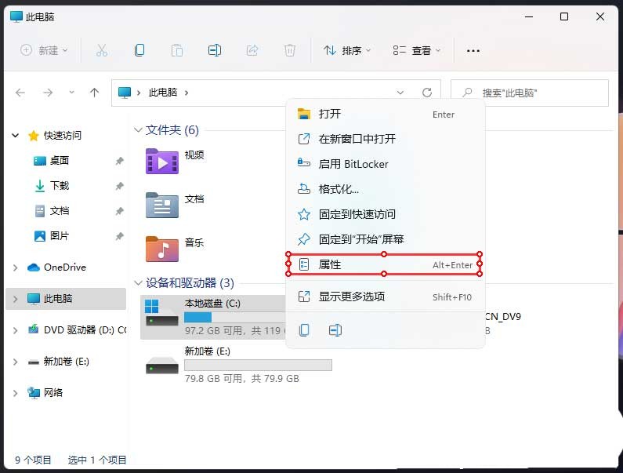
Task: Expand the OneDrive tree node
Action: click(x=15, y=267)
